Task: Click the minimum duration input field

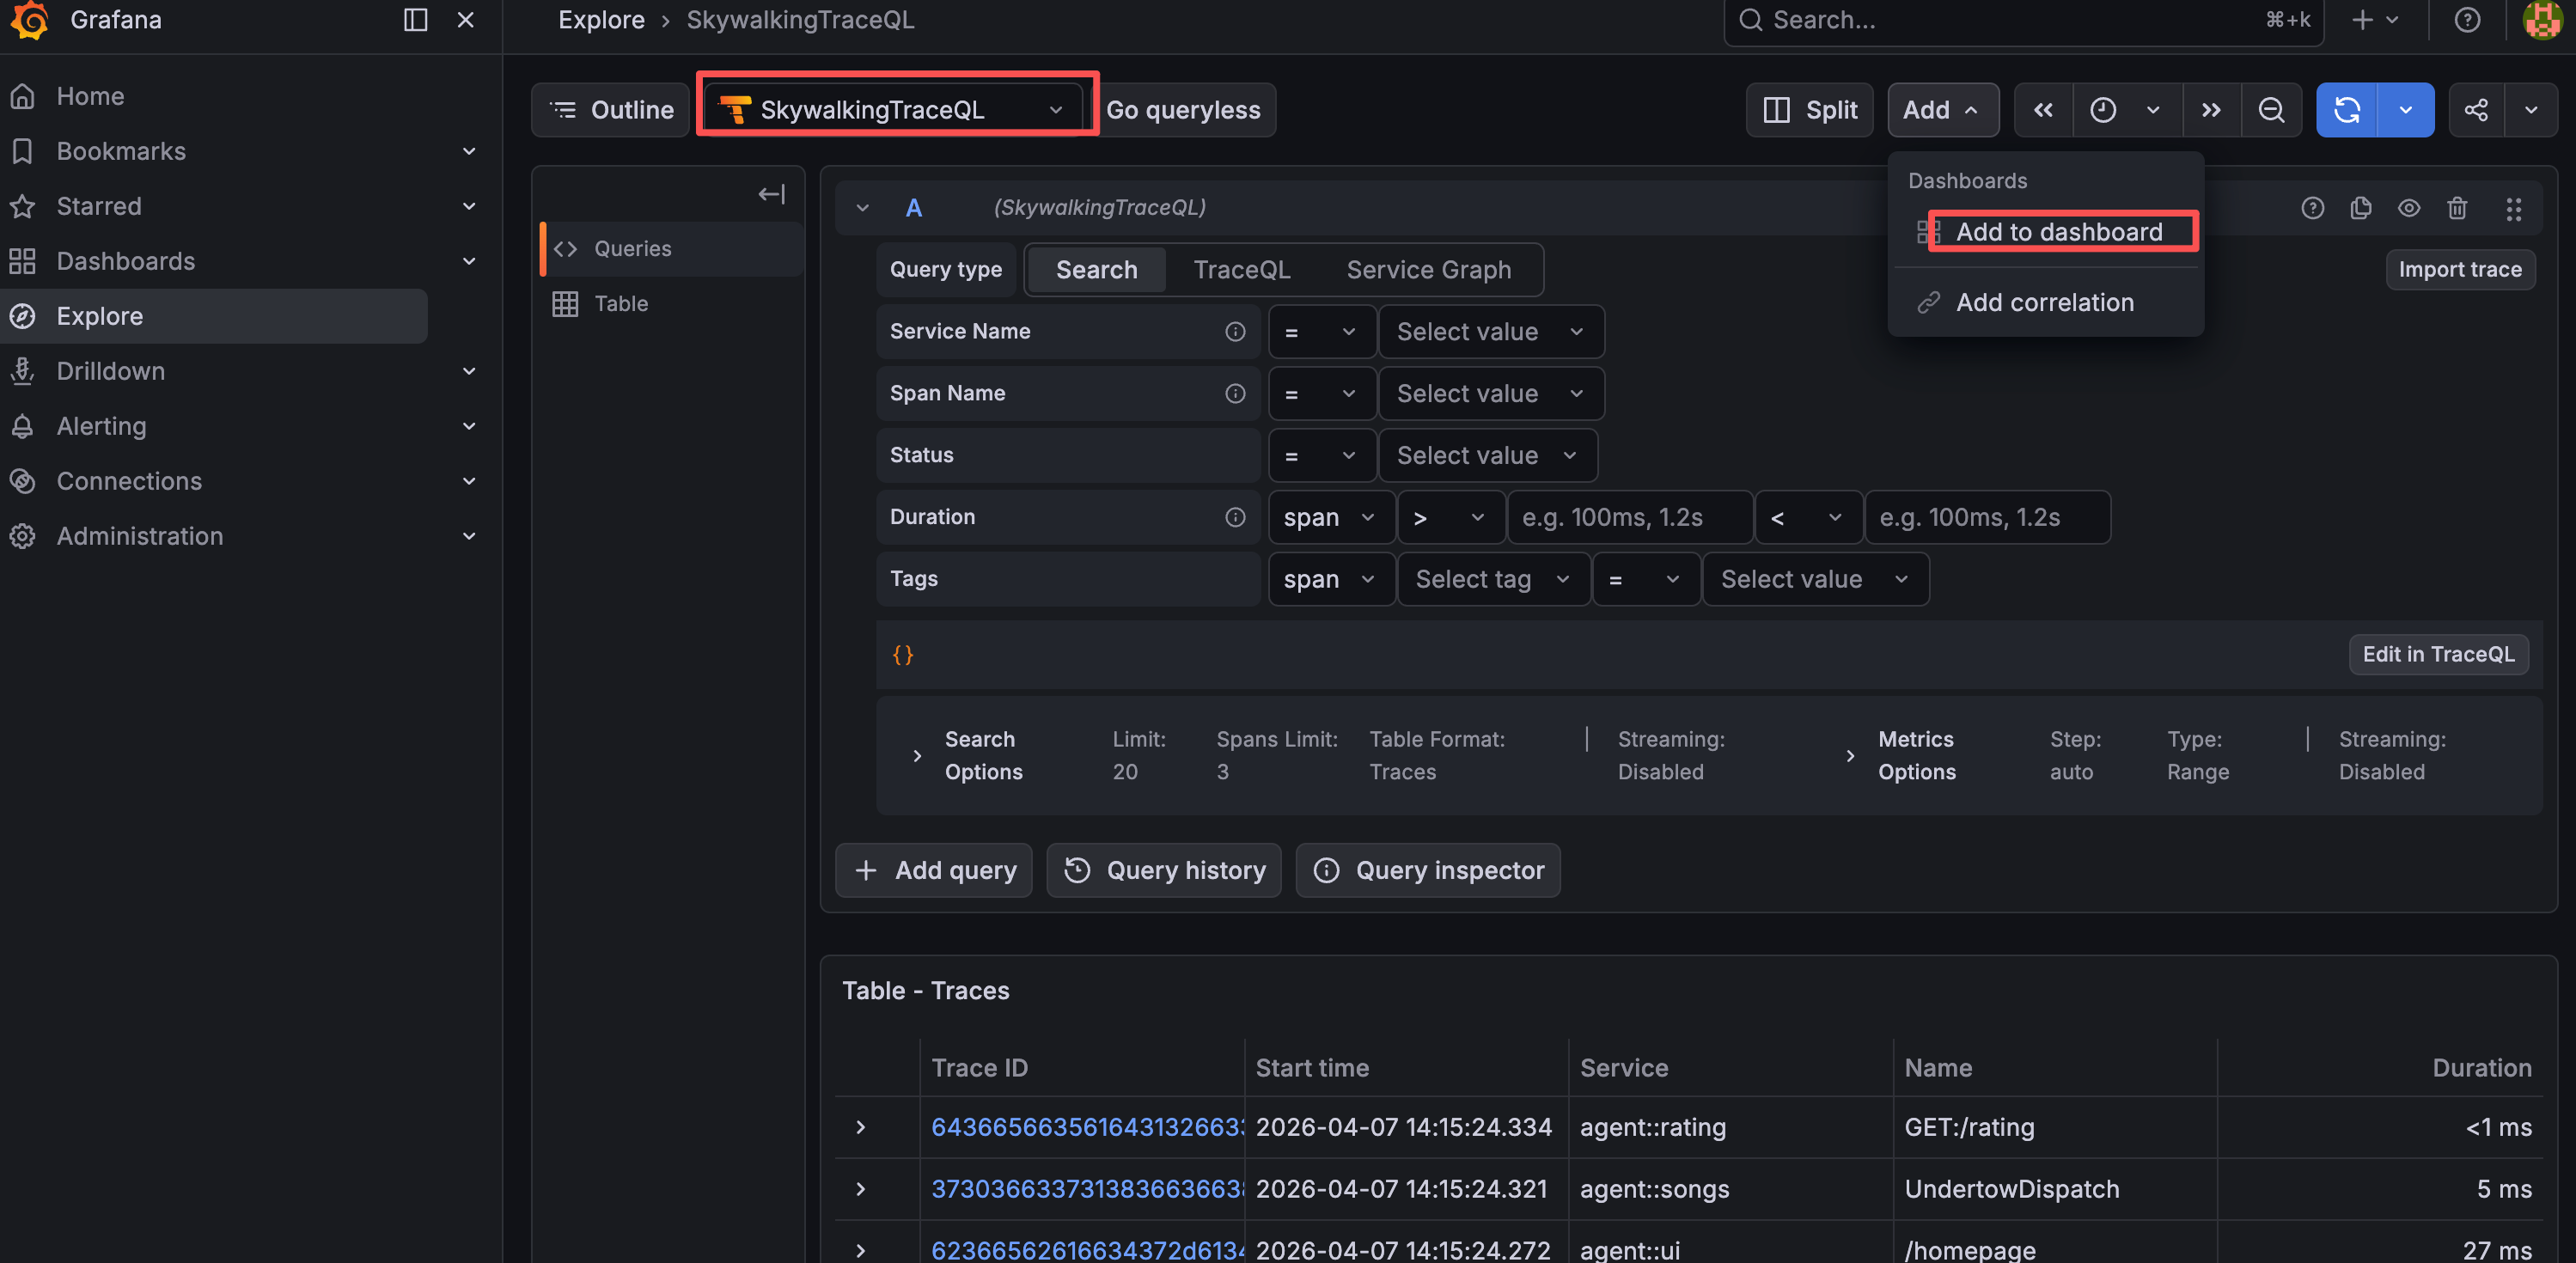Action: [x=1628, y=518]
